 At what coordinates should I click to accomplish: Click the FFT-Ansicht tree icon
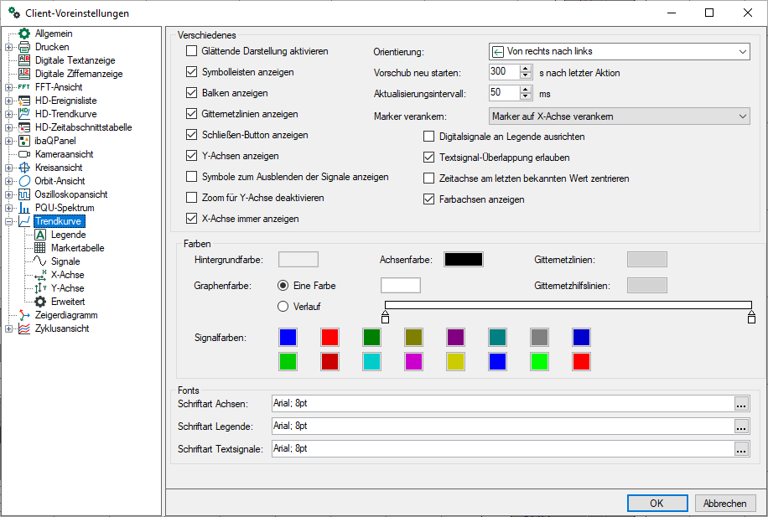coord(24,87)
